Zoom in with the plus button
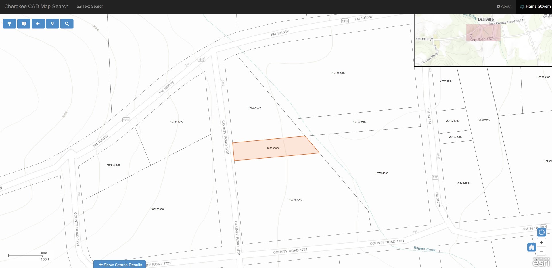Viewport: 552px width, 268px height. [x=541, y=243]
